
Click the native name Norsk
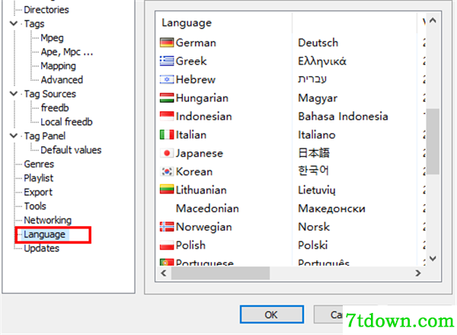314,227
